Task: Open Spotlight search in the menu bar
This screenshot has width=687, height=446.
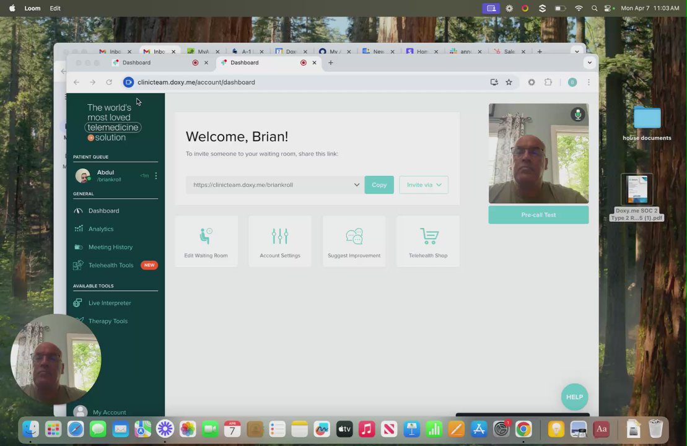Action: coord(594,8)
